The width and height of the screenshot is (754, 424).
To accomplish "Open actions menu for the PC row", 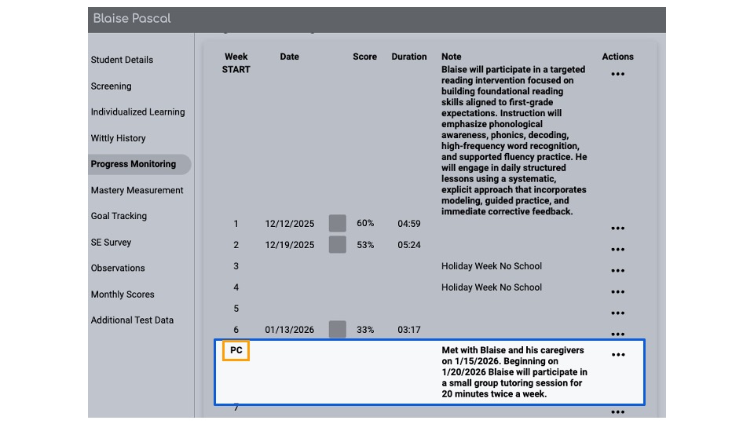I will point(618,355).
